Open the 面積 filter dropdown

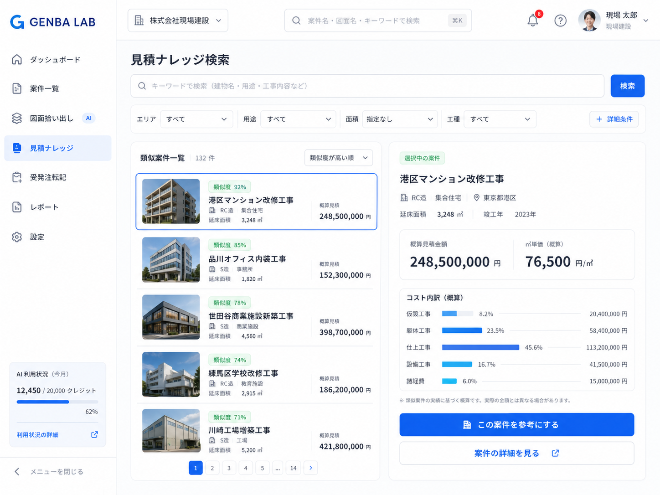[x=400, y=119]
